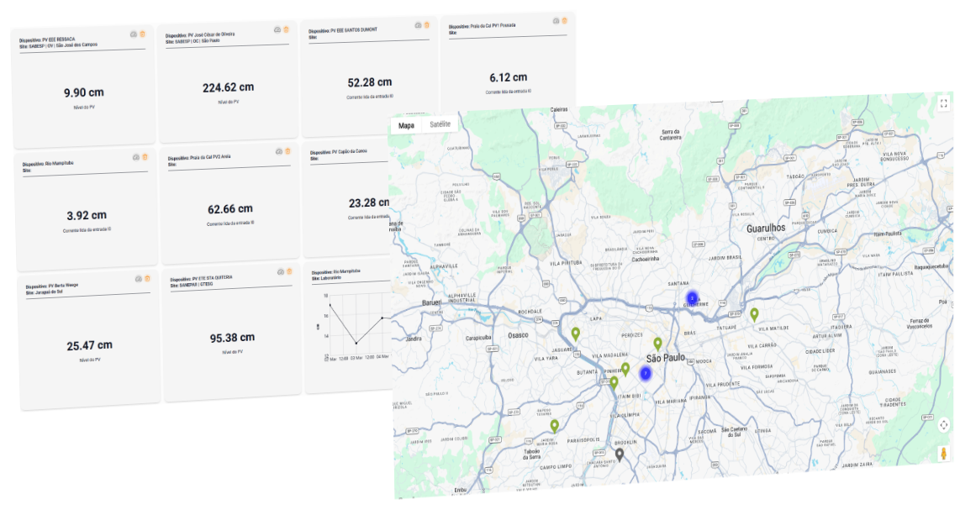Delete the PV EEE RESSACA card
The height and width of the screenshot is (515, 960).
pyautogui.click(x=143, y=34)
